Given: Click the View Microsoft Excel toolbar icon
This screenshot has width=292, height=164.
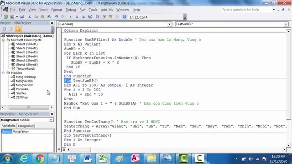Looking at the screenshot, I should click(5, 17).
